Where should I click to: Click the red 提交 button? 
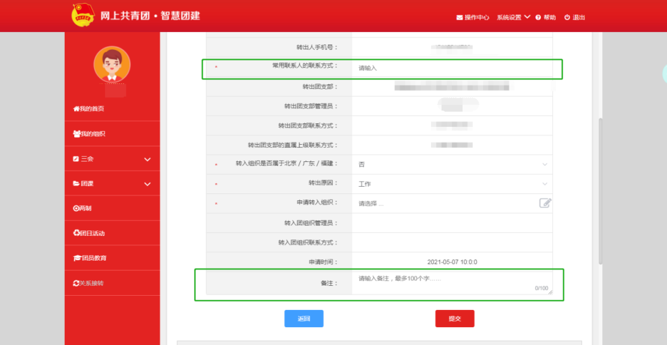pos(455,319)
